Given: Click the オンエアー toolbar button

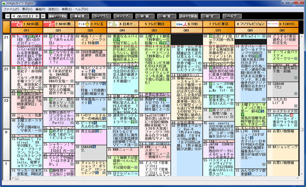Looking at the screenshot, I should (x=123, y=16).
